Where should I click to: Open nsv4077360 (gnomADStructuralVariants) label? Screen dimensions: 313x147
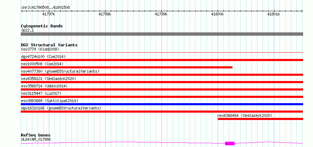[60, 71]
